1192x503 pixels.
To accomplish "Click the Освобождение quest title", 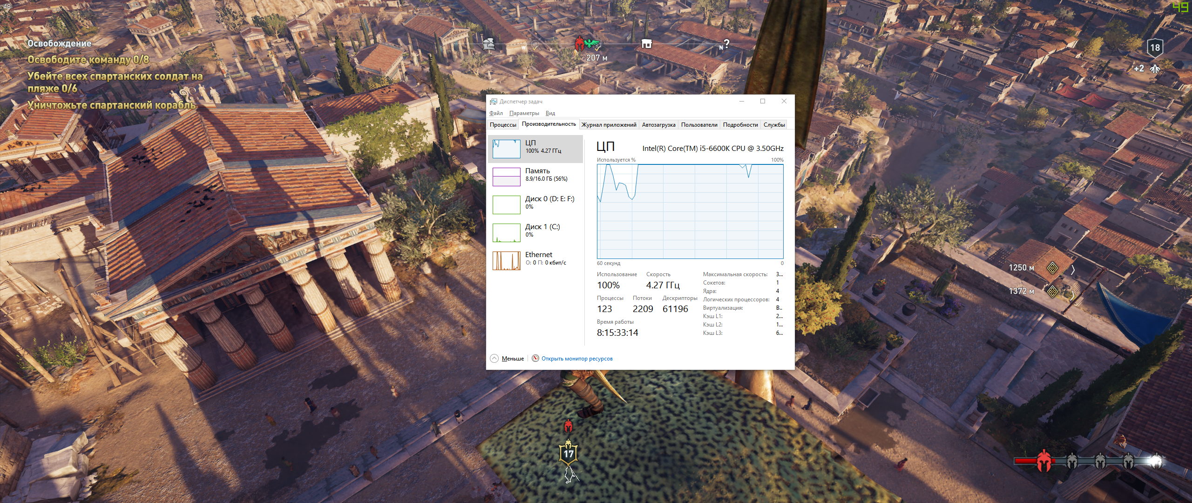I will coord(59,43).
